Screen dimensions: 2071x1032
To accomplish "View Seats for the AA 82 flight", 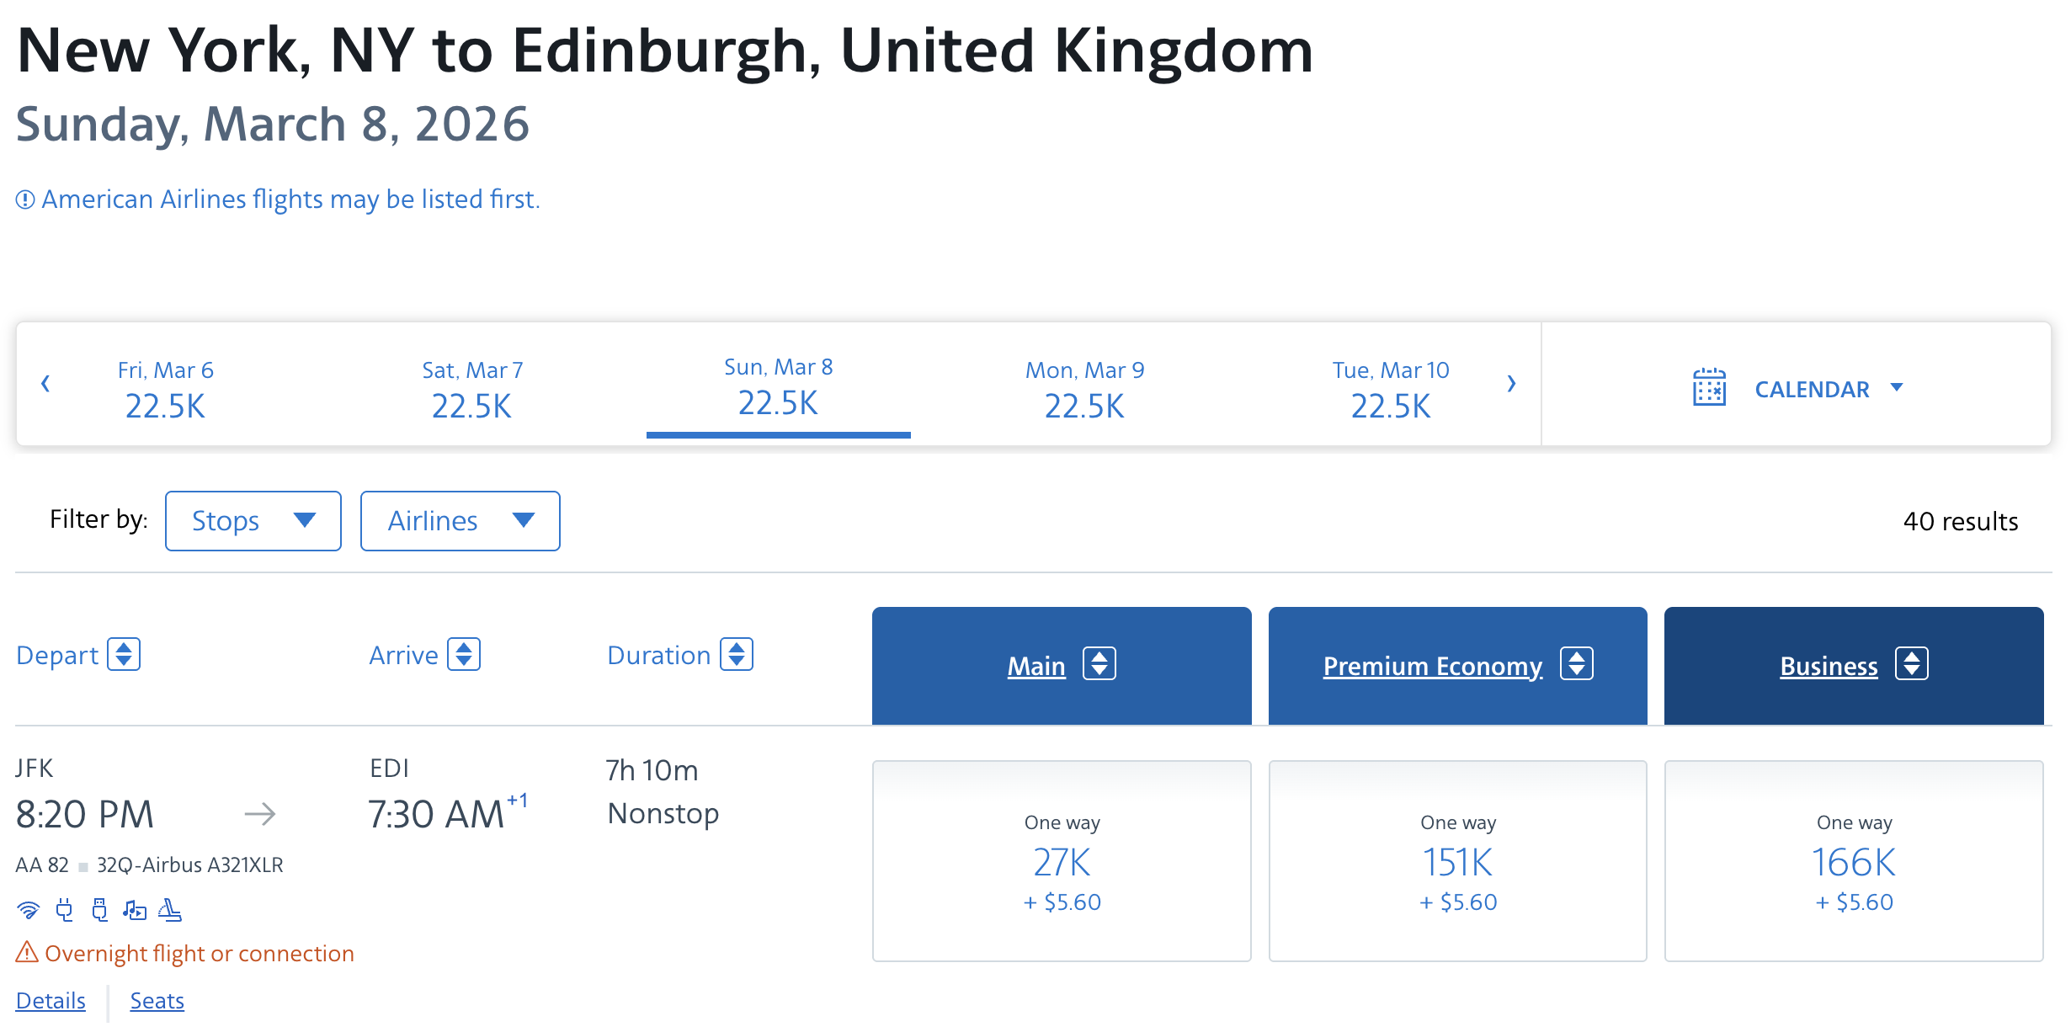I will coord(157,1001).
